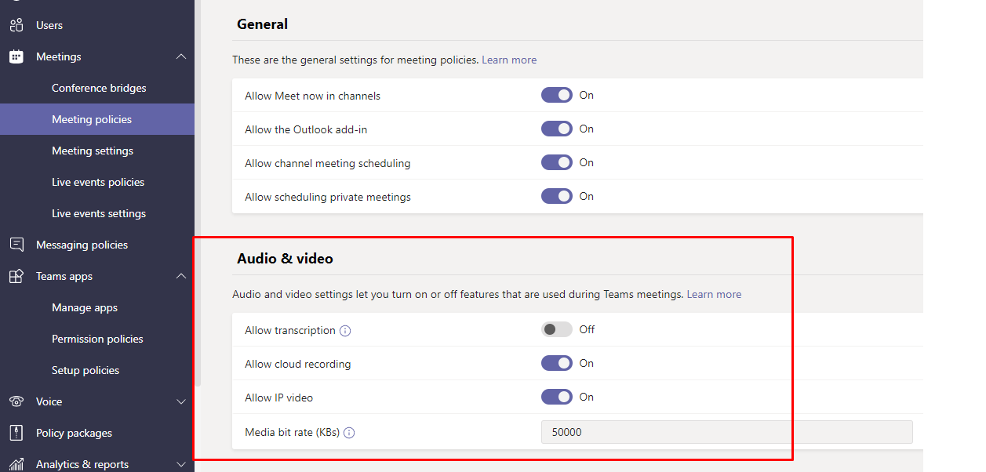Open Messaging policies via its chat icon
The height and width of the screenshot is (472, 986).
[16, 244]
